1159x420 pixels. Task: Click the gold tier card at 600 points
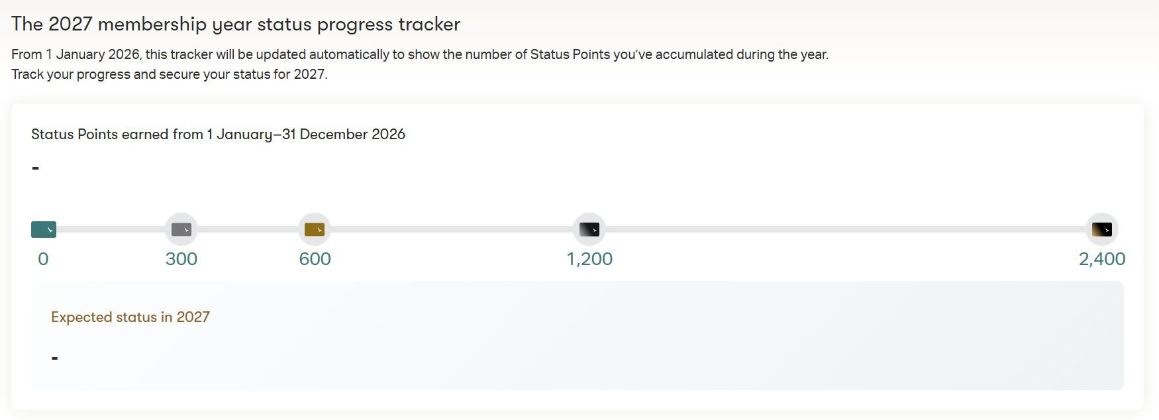click(x=315, y=229)
